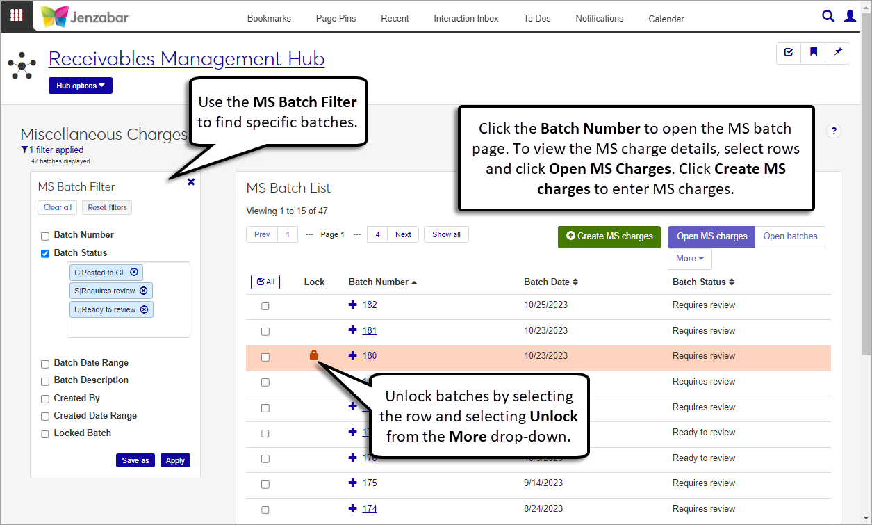Click the search magnifier icon
The image size is (872, 525).
click(x=828, y=16)
